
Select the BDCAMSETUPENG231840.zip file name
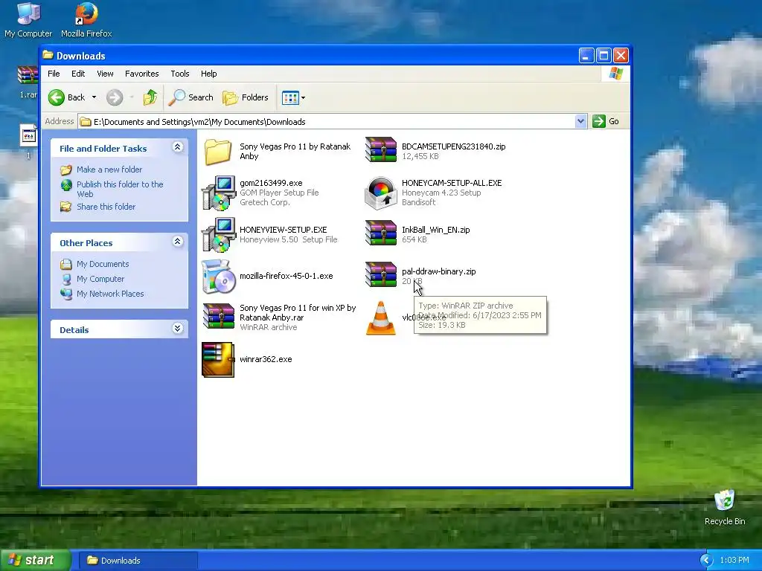click(x=453, y=146)
